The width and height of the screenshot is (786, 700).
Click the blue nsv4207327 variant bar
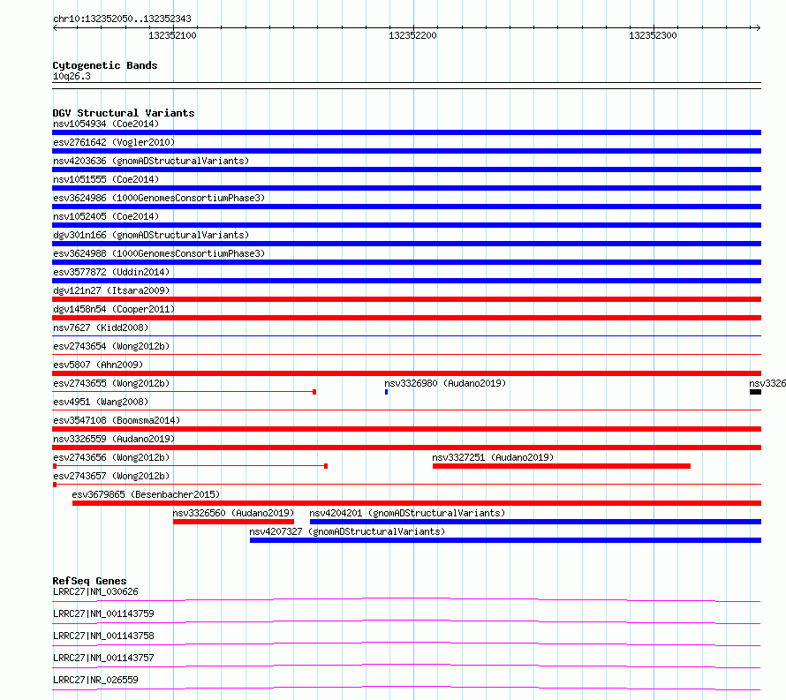(x=505, y=540)
